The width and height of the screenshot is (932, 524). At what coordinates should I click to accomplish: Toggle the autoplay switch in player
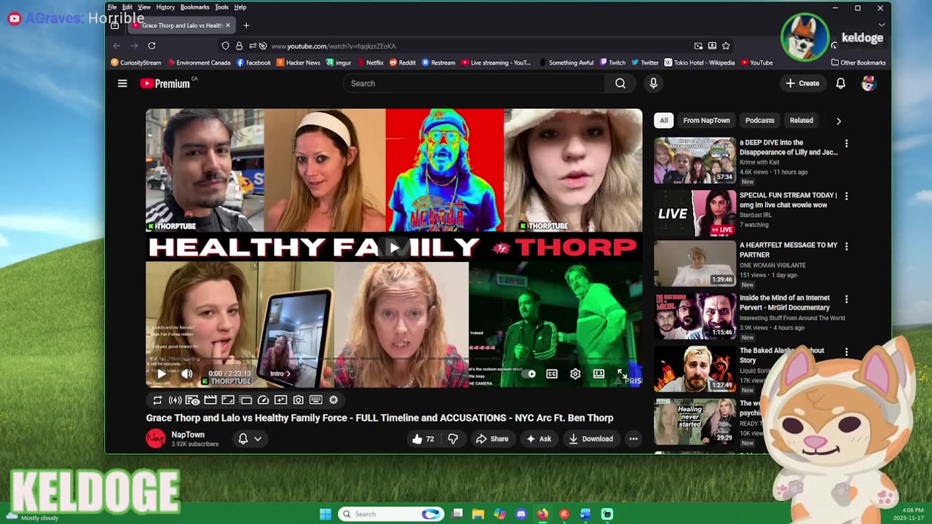pyautogui.click(x=529, y=374)
